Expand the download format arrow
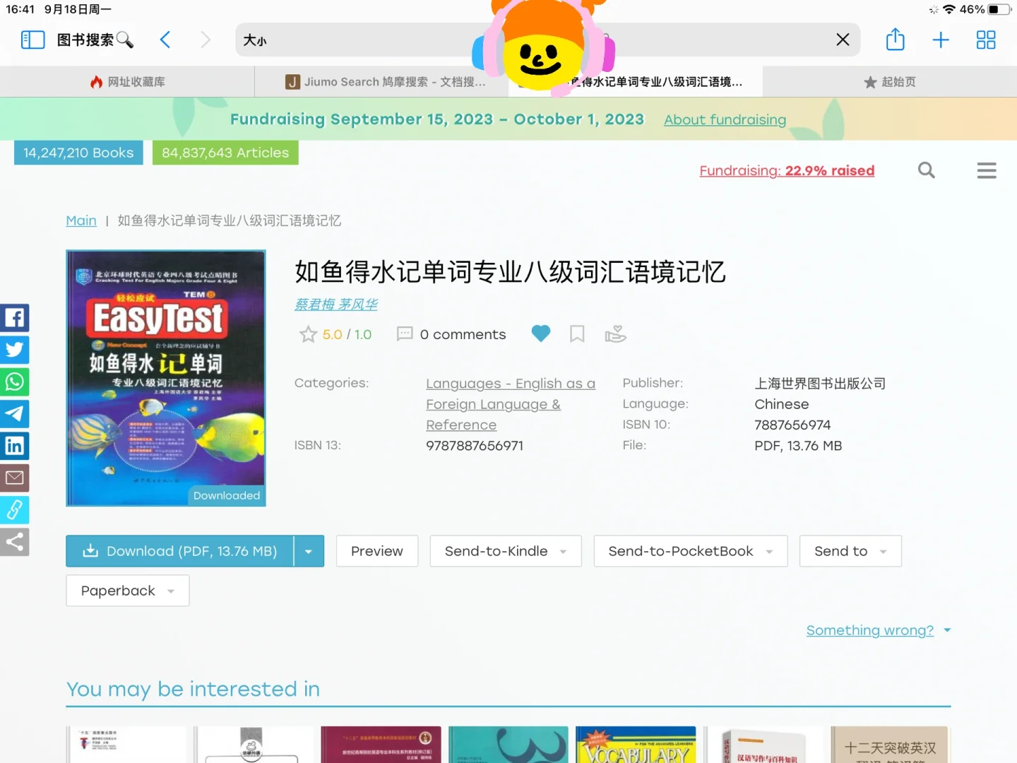 pyautogui.click(x=309, y=551)
